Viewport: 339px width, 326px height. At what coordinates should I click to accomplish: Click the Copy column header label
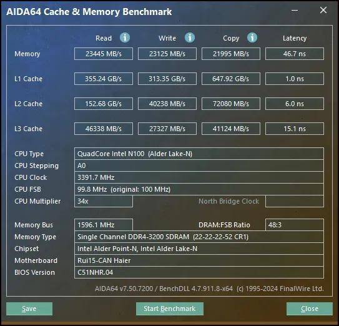[231, 39]
